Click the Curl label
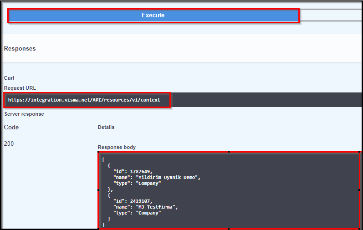 tap(9, 78)
